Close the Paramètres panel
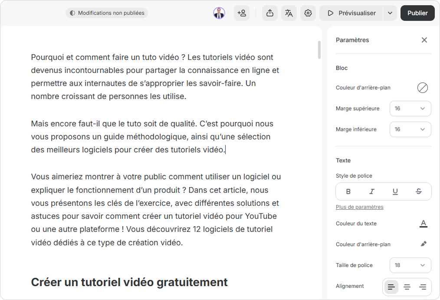 (x=424, y=40)
